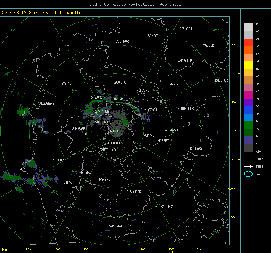Select the bright green 20-30 dBZ legend swatch
Image resolution: width=271 pixels, height=253 pixels.
[x=248, y=125]
